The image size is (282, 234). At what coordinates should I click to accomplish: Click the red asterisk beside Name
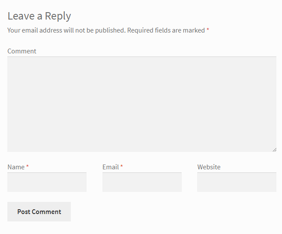[27, 166]
